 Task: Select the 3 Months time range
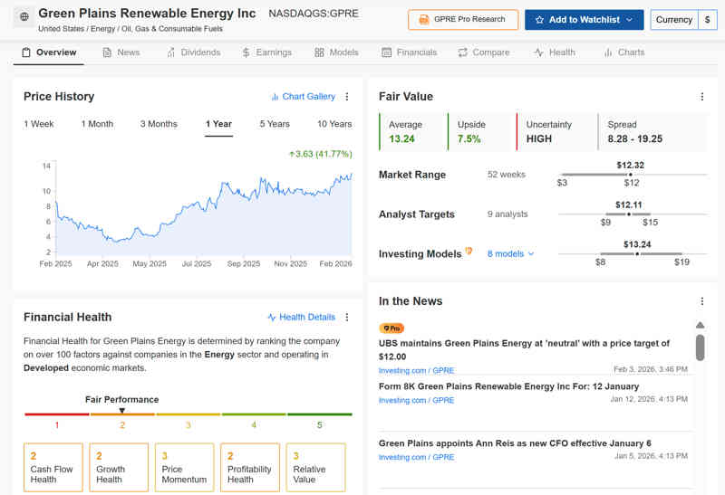159,124
